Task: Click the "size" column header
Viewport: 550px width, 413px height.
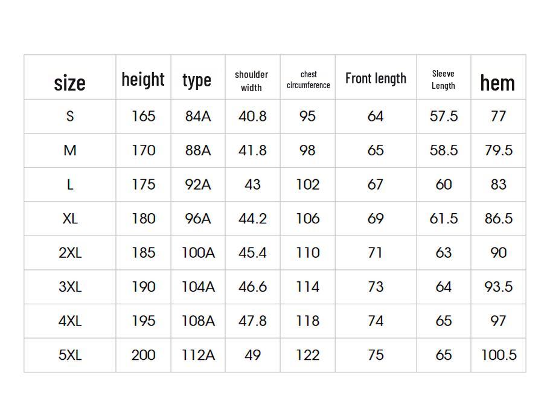Action: tap(70, 82)
